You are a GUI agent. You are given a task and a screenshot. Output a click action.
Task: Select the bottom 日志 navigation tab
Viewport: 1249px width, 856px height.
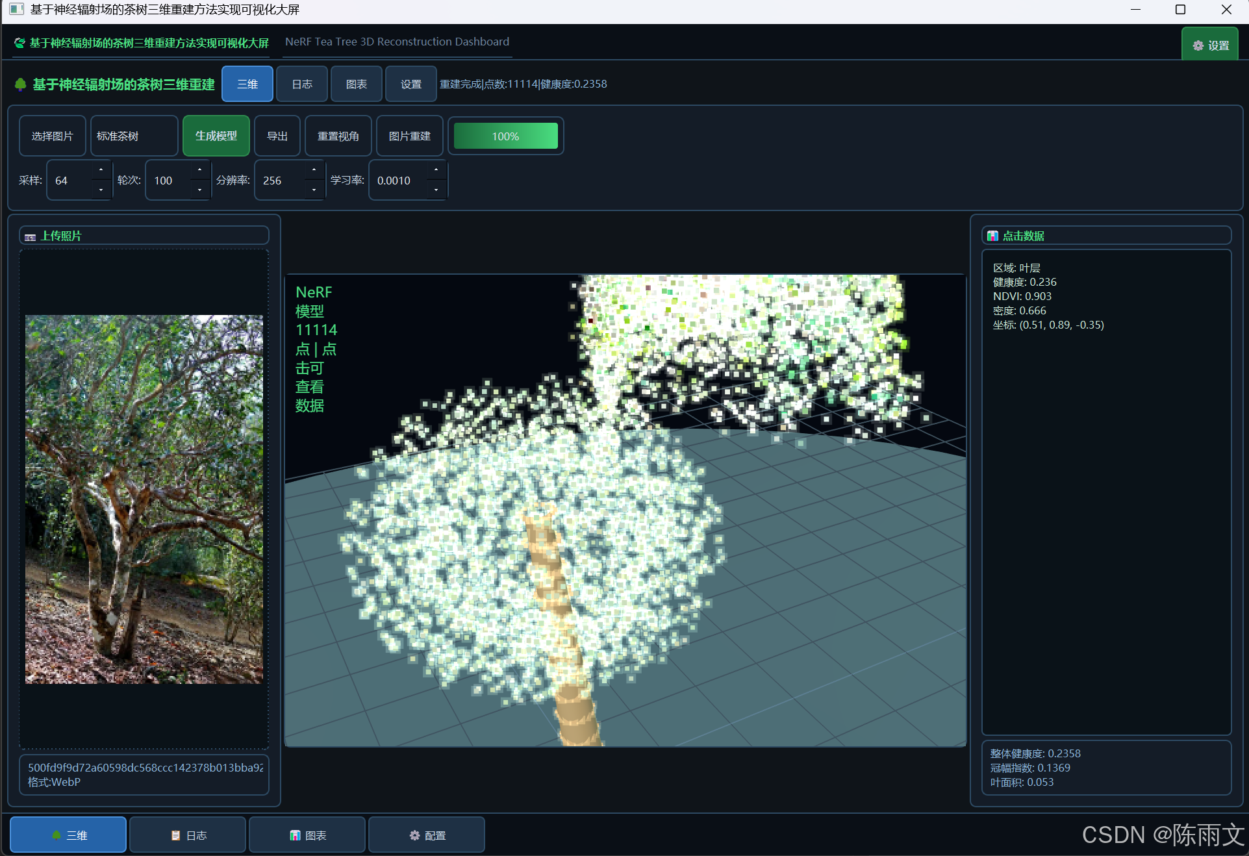(x=188, y=835)
